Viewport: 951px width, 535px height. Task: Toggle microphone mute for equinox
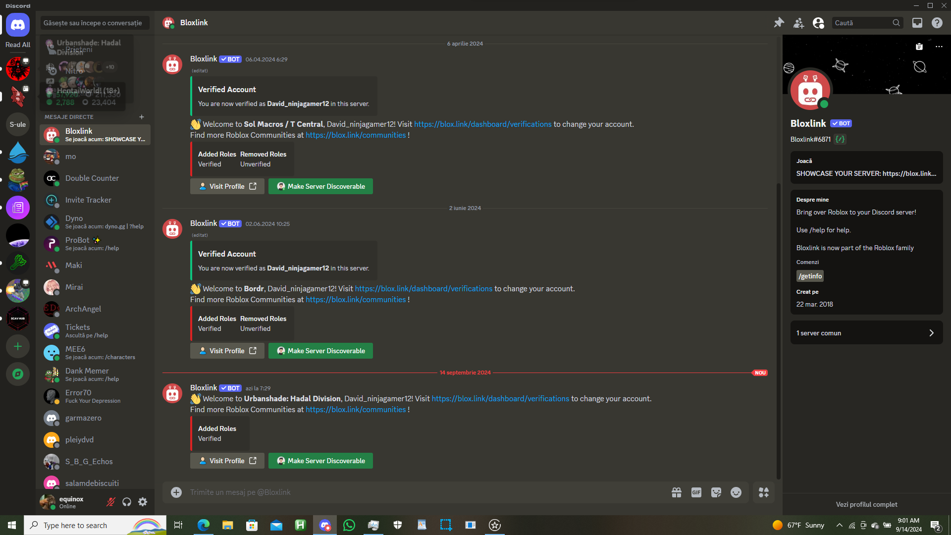click(111, 502)
